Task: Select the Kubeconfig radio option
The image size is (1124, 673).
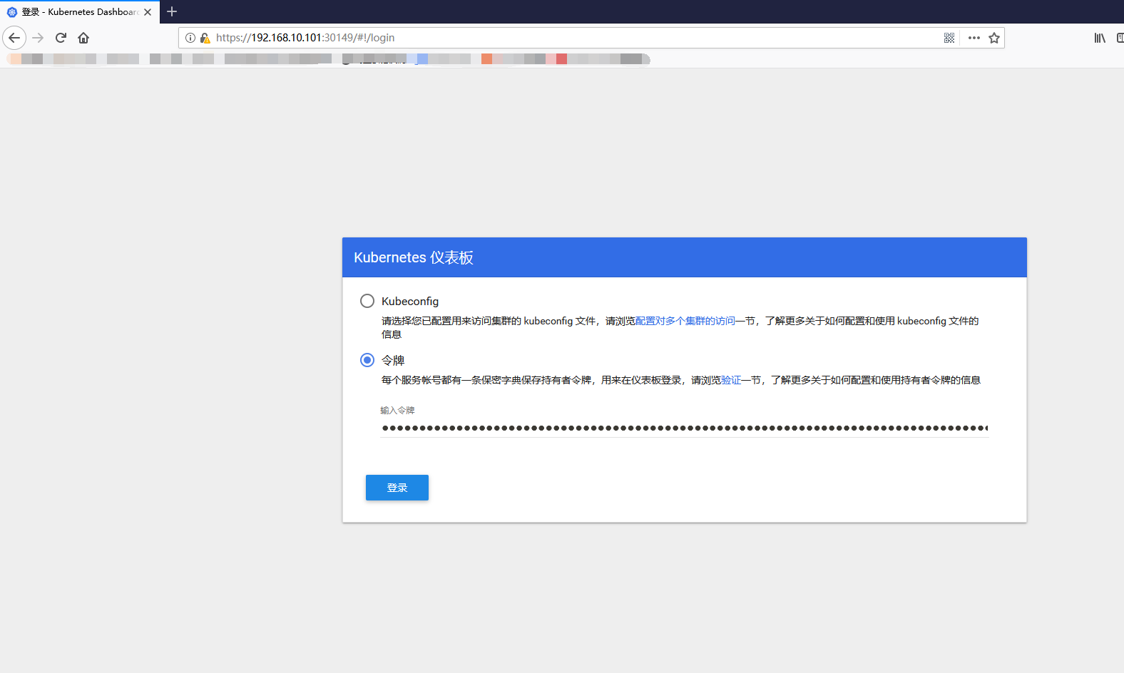Action: (367, 301)
